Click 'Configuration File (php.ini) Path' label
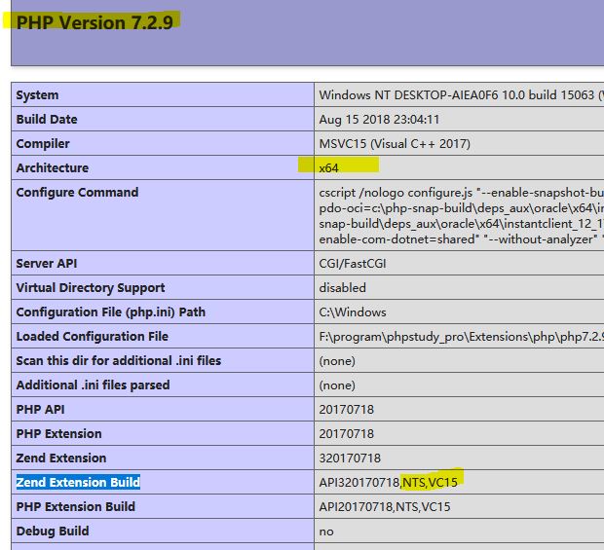 (x=110, y=312)
